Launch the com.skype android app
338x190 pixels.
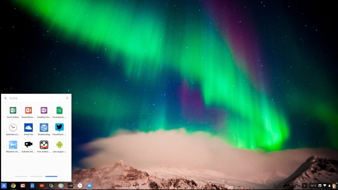tap(59, 147)
